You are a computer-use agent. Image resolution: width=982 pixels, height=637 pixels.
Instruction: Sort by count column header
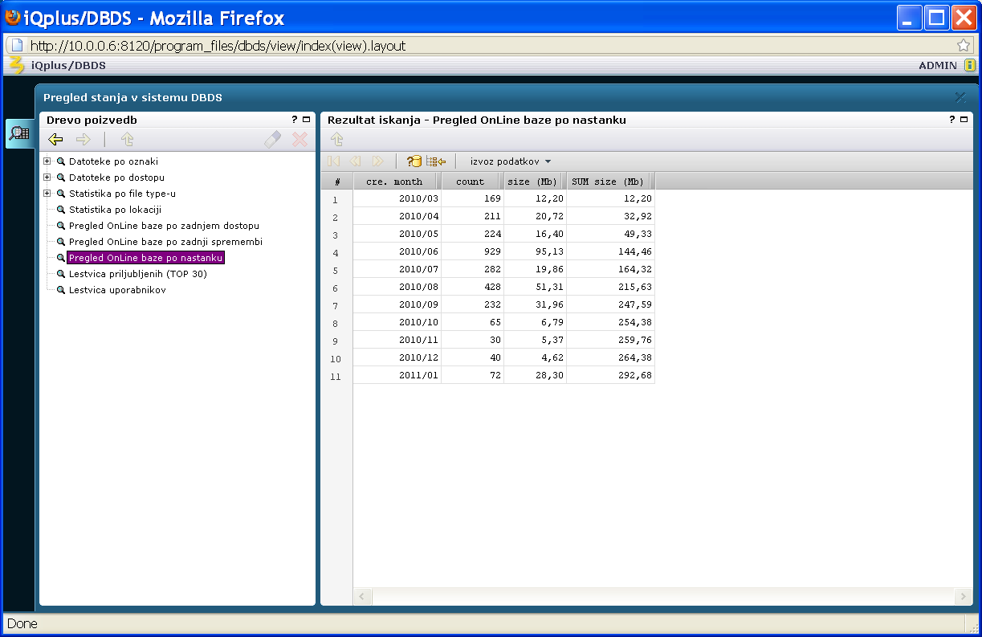[x=472, y=182]
